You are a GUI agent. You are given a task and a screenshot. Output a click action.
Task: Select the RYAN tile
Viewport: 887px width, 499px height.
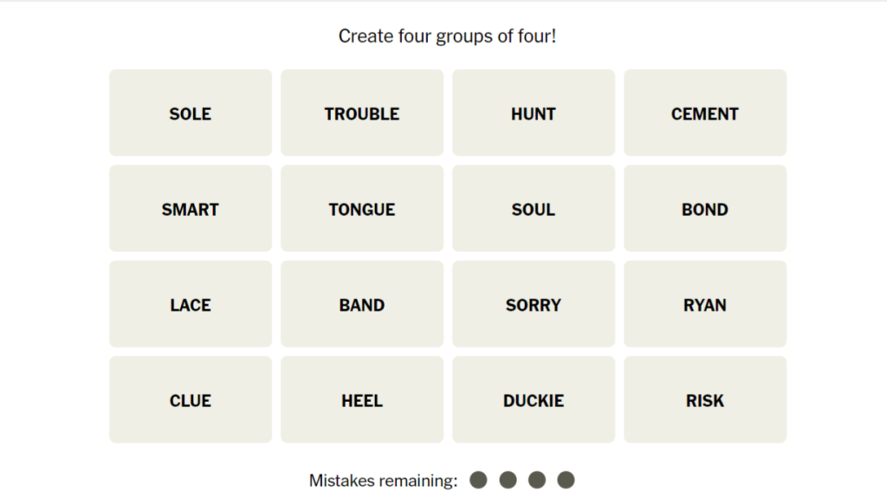tap(705, 304)
